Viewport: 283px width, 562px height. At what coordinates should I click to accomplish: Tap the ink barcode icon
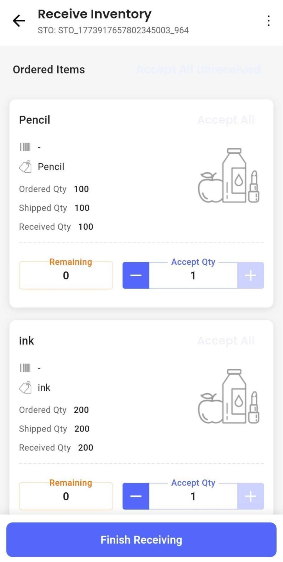coord(25,368)
